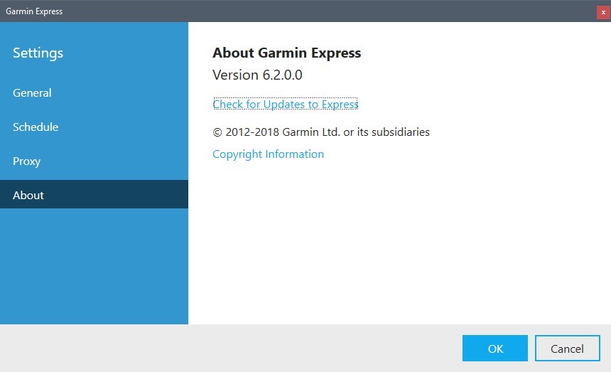
Task: Click Check for Updates to Express link
Action: point(285,104)
